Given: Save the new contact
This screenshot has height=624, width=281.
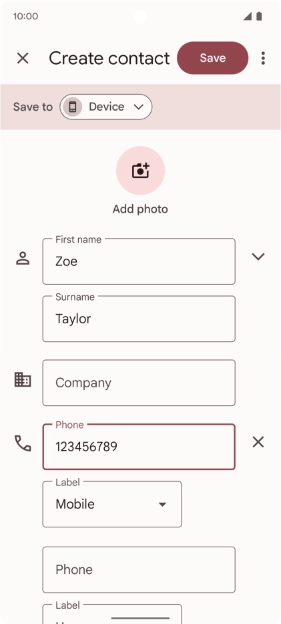Looking at the screenshot, I should 213,58.
